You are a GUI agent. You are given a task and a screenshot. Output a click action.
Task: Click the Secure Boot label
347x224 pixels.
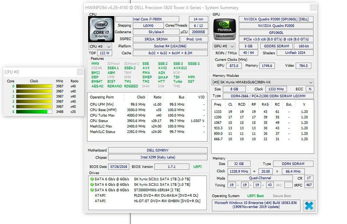pos(282,196)
